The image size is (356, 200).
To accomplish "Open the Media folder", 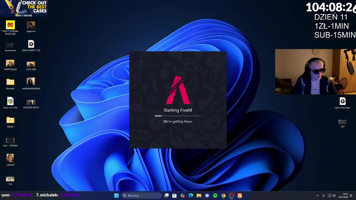I will click(10, 122).
